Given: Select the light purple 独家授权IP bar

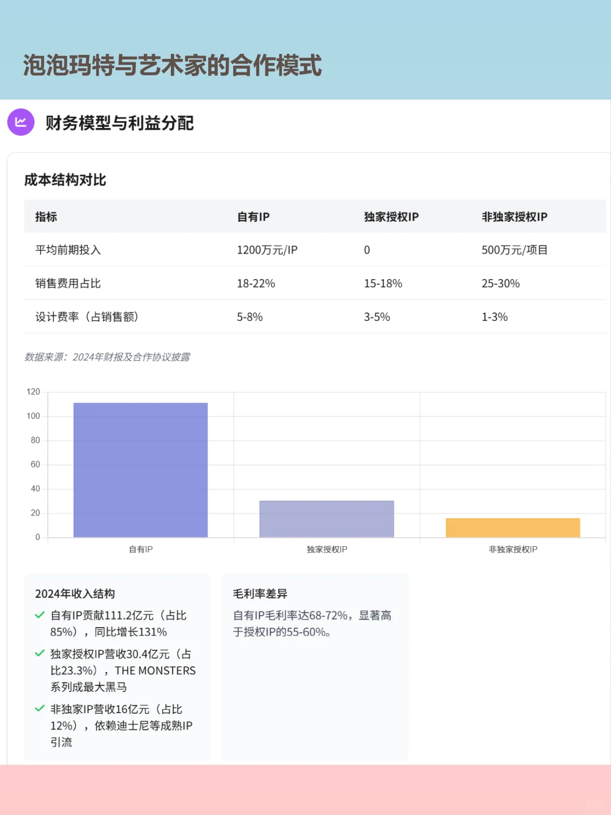Looking at the screenshot, I should tap(326, 520).
